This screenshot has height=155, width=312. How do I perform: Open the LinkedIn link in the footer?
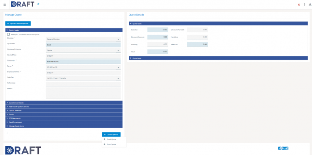[x=283, y=148]
